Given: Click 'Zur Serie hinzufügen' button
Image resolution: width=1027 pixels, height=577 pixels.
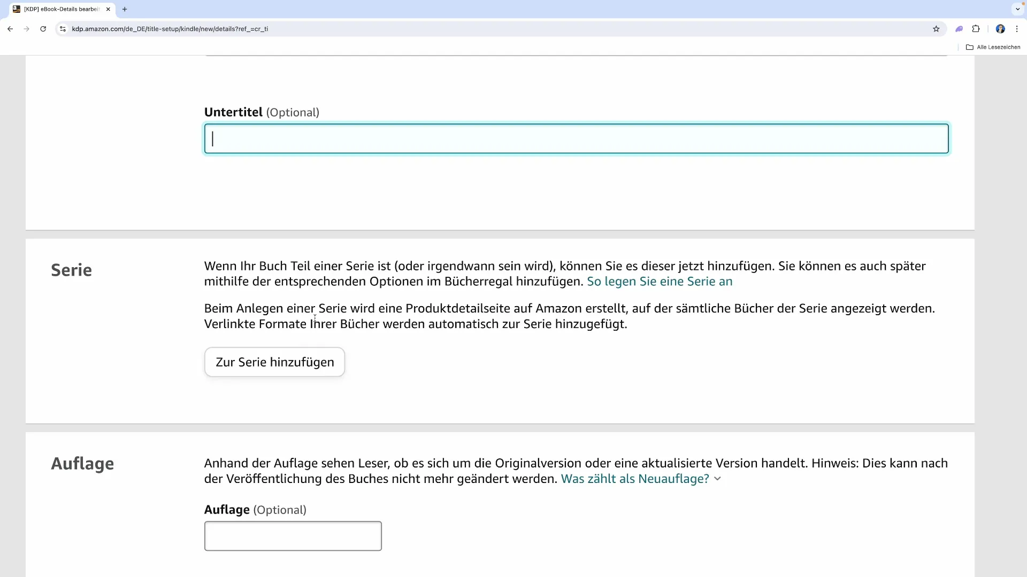Looking at the screenshot, I should 274,362.
